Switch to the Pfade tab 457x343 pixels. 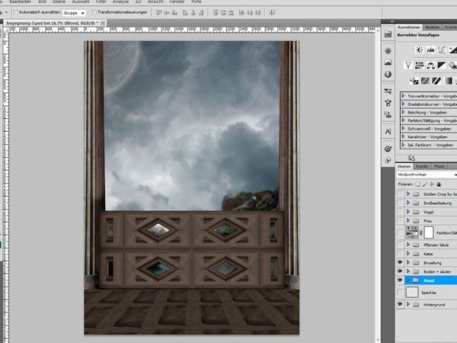pos(439,166)
